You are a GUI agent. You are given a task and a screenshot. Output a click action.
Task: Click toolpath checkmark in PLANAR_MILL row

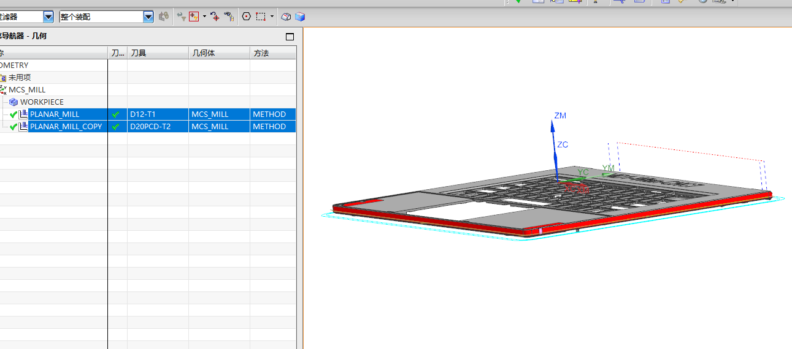click(115, 114)
